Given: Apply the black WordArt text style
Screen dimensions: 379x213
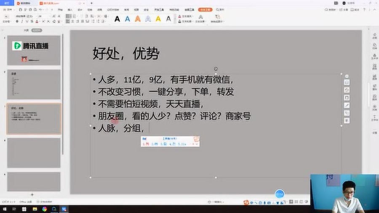Looking at the screenshot, I should [x=117, y=19].
